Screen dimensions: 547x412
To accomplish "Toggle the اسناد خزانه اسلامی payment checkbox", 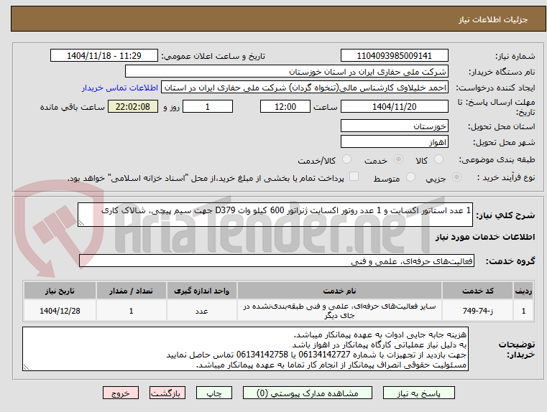I will [x=354, y=177].
